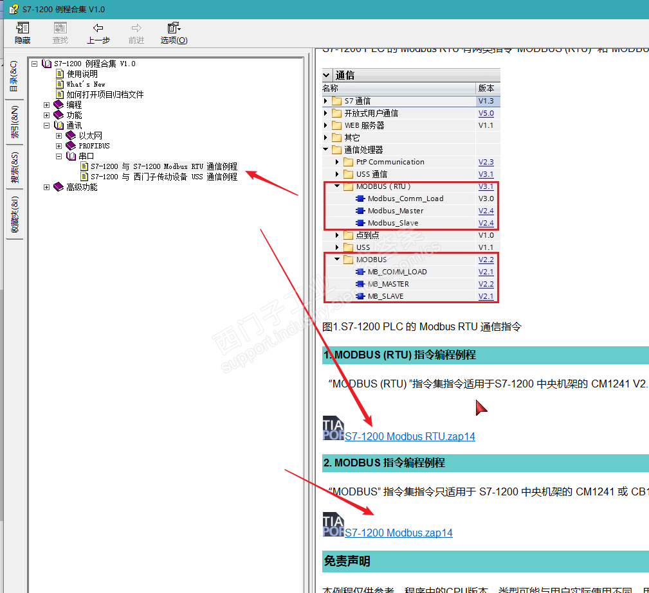Click the help file icon in the title bar
Viewport: 649px width, 593px height.
14,9
